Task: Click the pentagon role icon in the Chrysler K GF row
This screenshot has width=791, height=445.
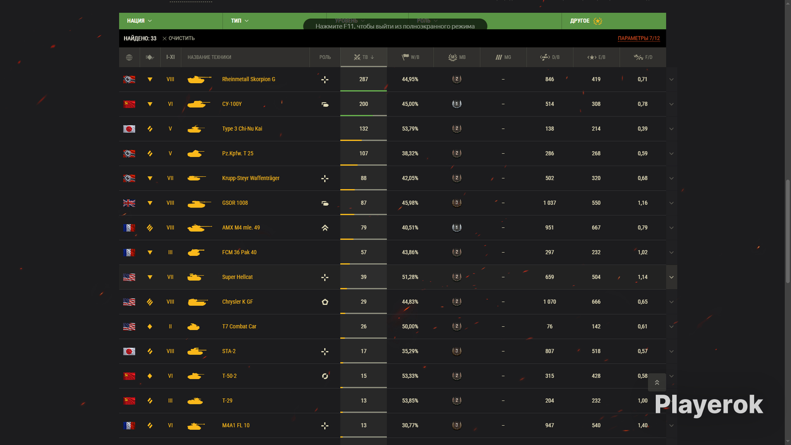Action: (x=325, y=302)
